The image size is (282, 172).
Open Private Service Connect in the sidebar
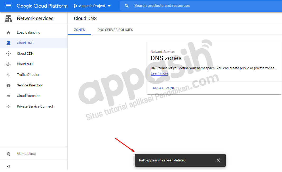[x=34, y=106]
